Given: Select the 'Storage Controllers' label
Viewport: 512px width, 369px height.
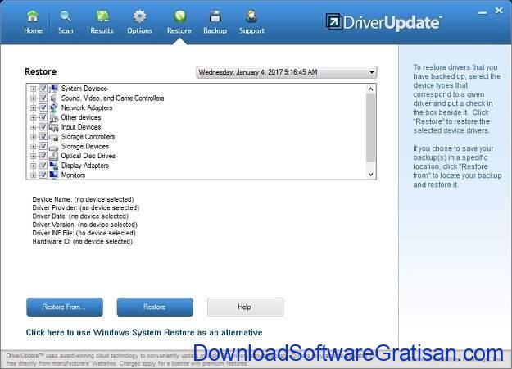Looking at the screenshot, I should coord(88,137).
